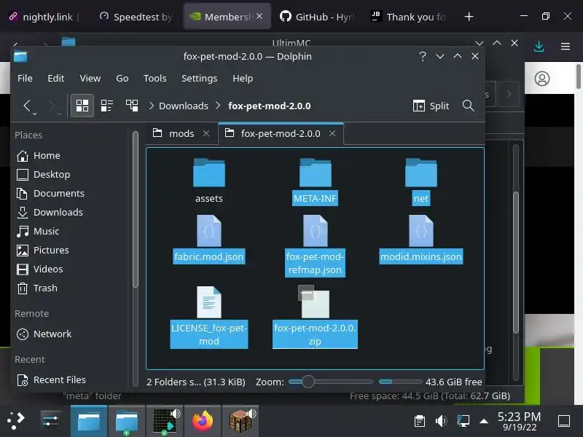
Task: Close the mods tab
Action: 206,133
